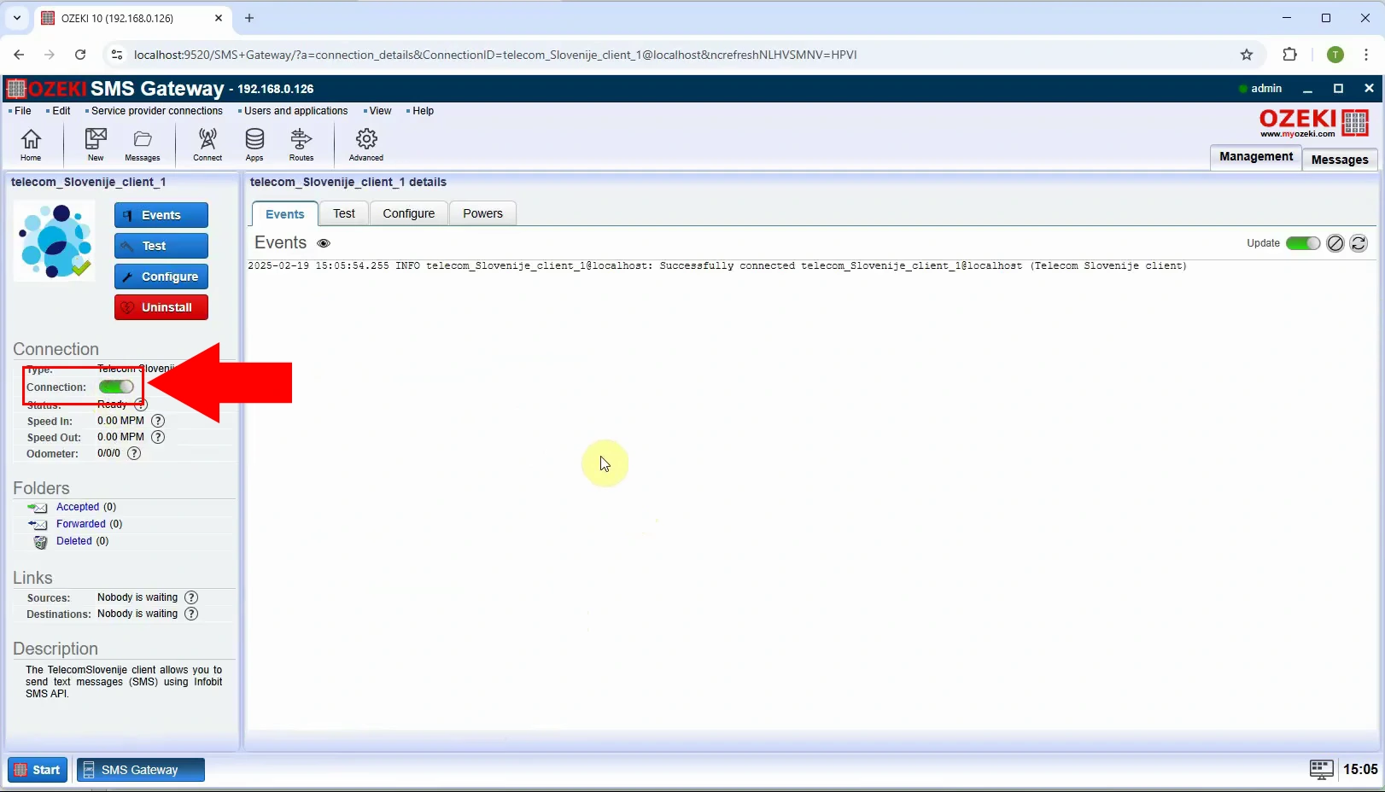Click the keyboard icon in bottom tray

(x=1321, y=770)
